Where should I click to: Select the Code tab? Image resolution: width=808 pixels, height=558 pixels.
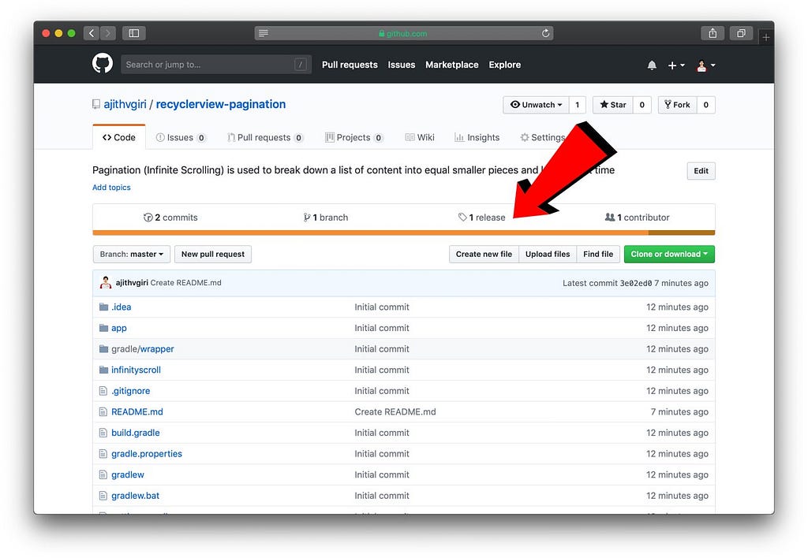point(119,137)
